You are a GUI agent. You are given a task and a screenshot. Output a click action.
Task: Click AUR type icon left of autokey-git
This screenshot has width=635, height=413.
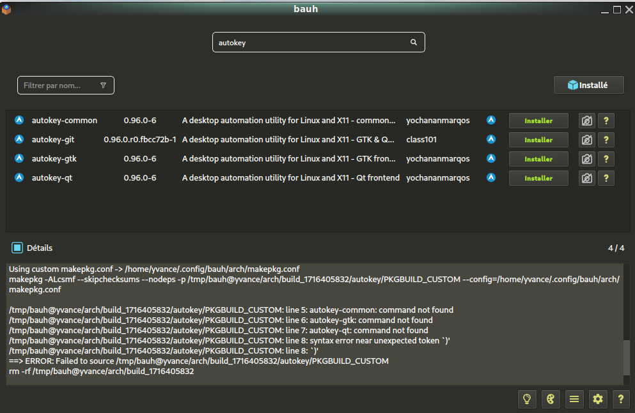point(19,139)
